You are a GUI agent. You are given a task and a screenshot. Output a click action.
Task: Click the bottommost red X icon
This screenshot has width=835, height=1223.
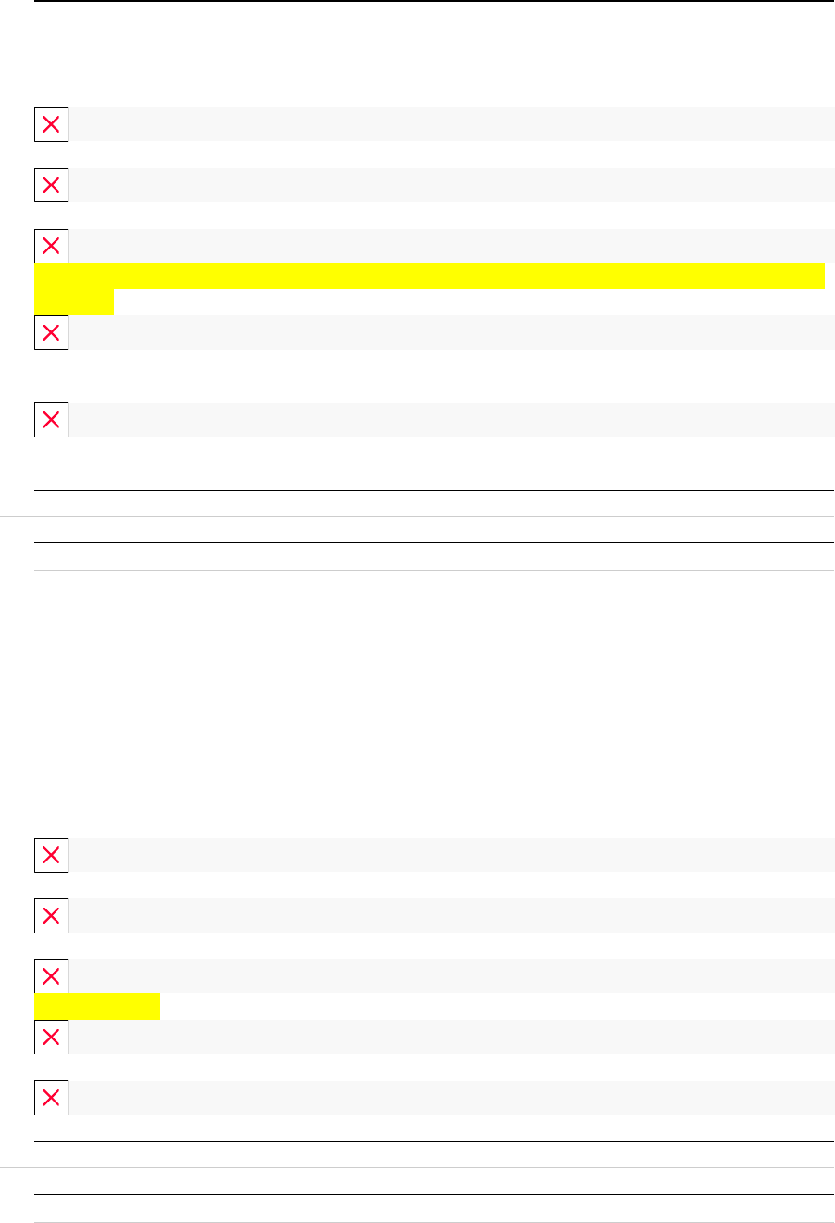pos(51,1098)
